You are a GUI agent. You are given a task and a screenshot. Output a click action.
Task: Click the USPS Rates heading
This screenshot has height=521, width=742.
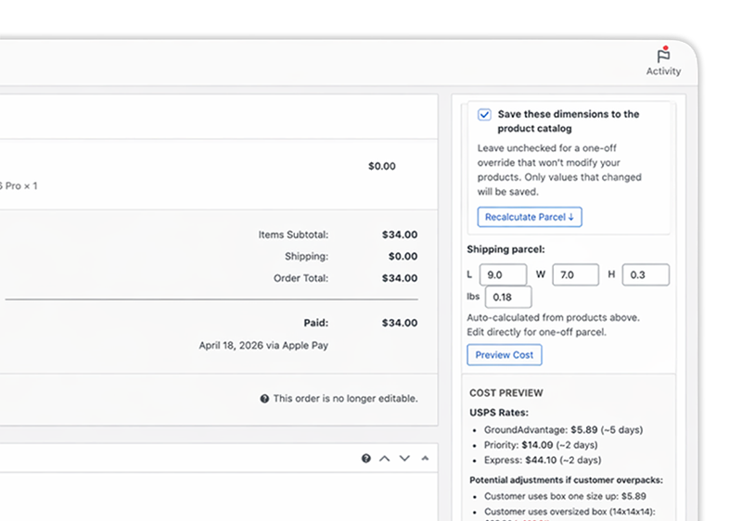pos(499,413)
